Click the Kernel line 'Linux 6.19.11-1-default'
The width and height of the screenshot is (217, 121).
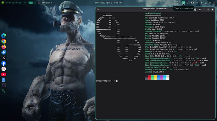160,22
